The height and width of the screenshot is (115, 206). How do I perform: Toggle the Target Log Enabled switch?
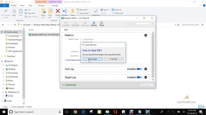tap(139, 77)
